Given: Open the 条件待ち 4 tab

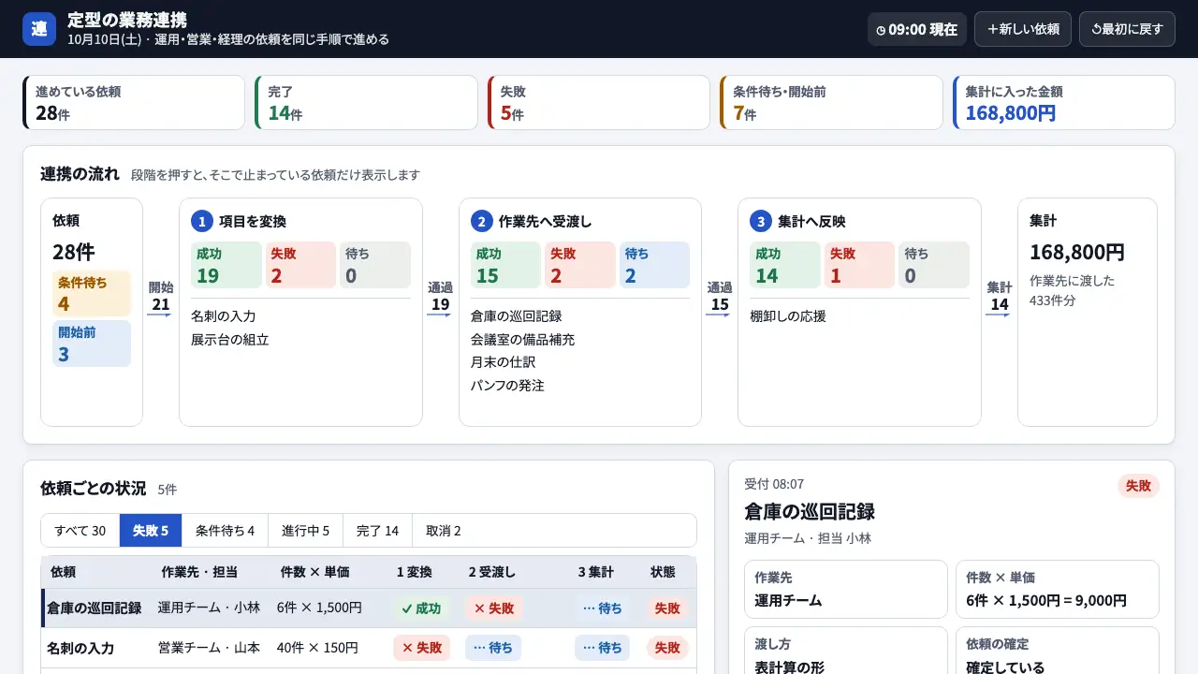Looking at the screenshot, I should (225, 531).
